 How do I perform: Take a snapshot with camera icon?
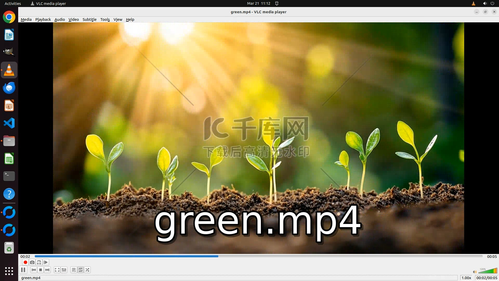point(32,262)
